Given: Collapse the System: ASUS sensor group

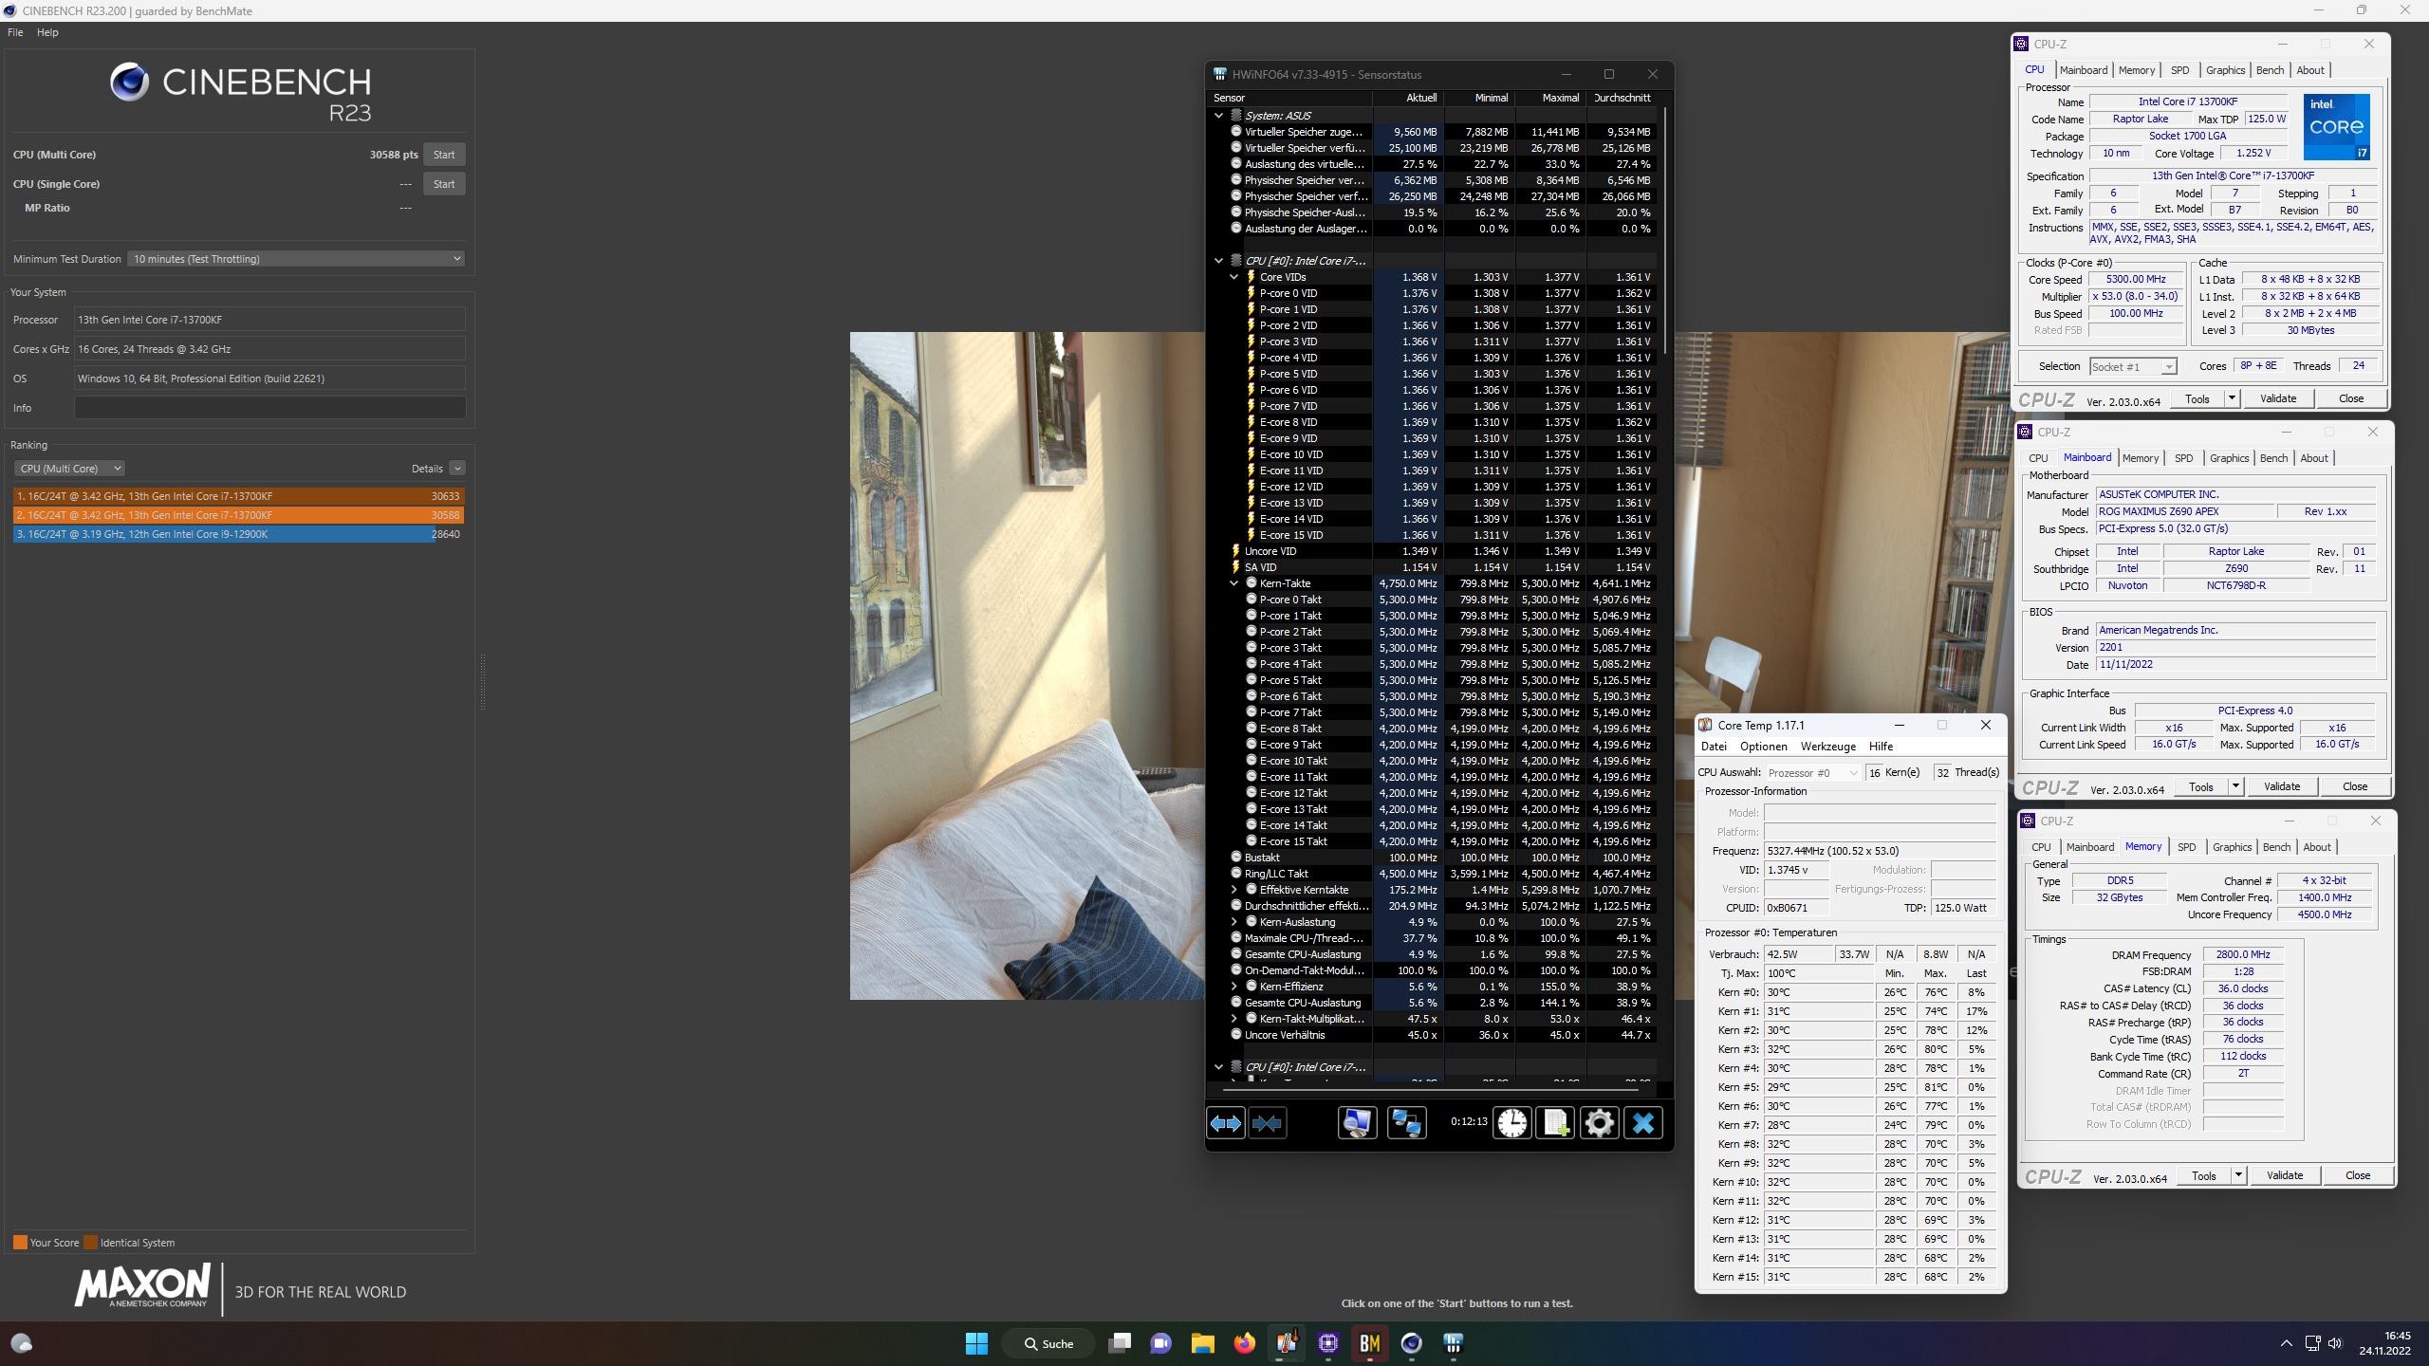Looking at the screenshot, I should [1218, 116].
